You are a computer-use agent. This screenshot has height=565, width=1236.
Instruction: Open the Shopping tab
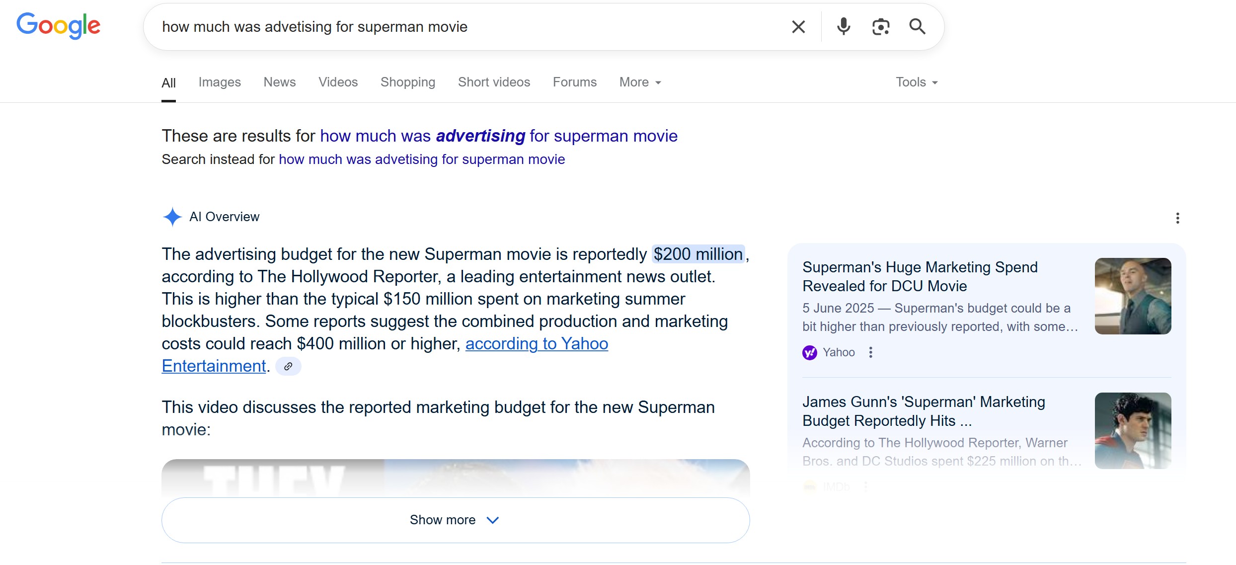pyautogui.click(x=408, y=82)
